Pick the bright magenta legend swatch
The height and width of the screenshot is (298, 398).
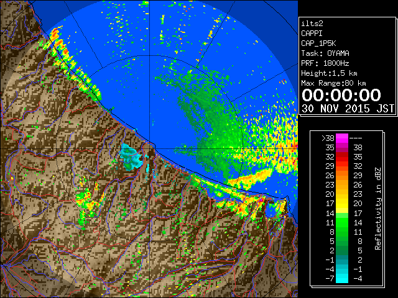click(x=342, y=138)
